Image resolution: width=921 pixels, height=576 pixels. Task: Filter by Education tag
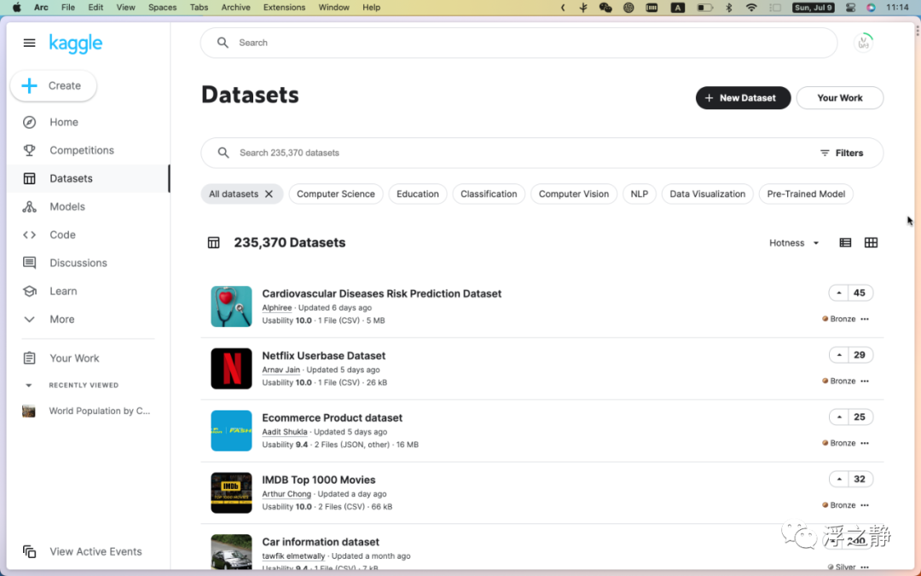[418, 194]
